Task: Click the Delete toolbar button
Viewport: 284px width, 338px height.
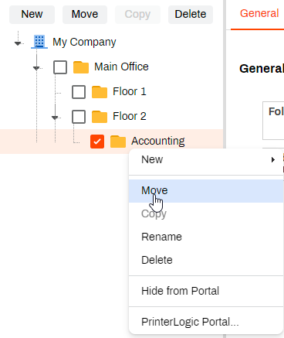Action: 191,15
